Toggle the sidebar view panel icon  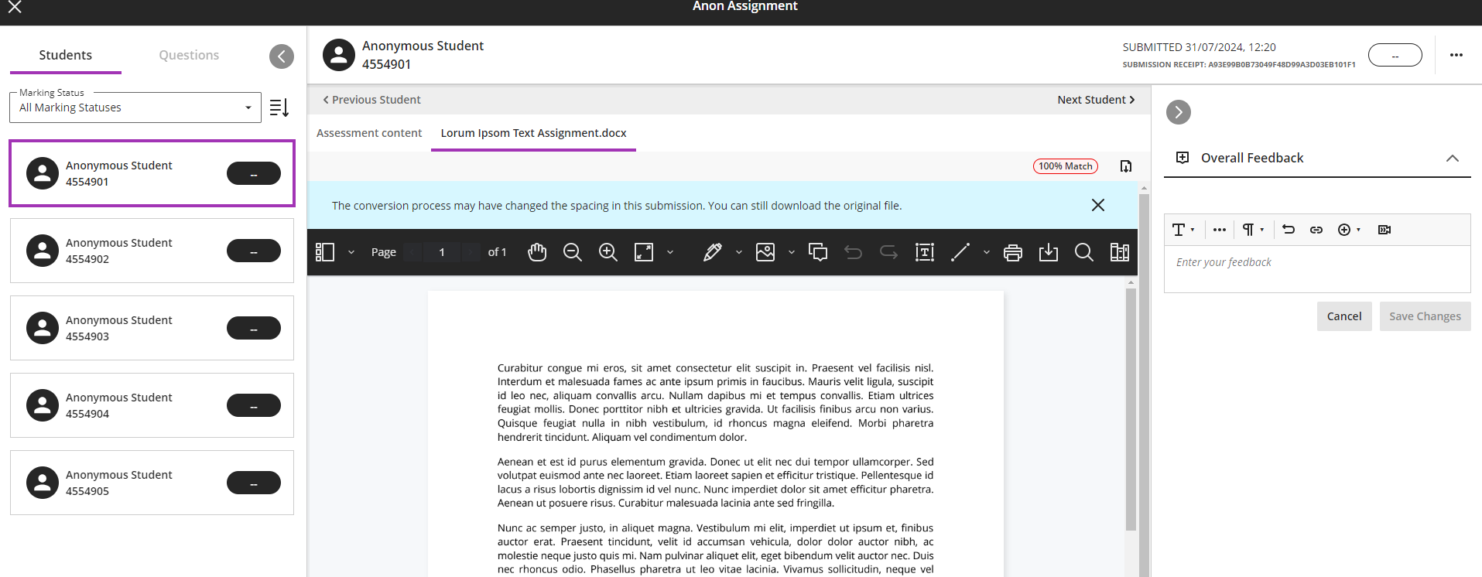326,252
